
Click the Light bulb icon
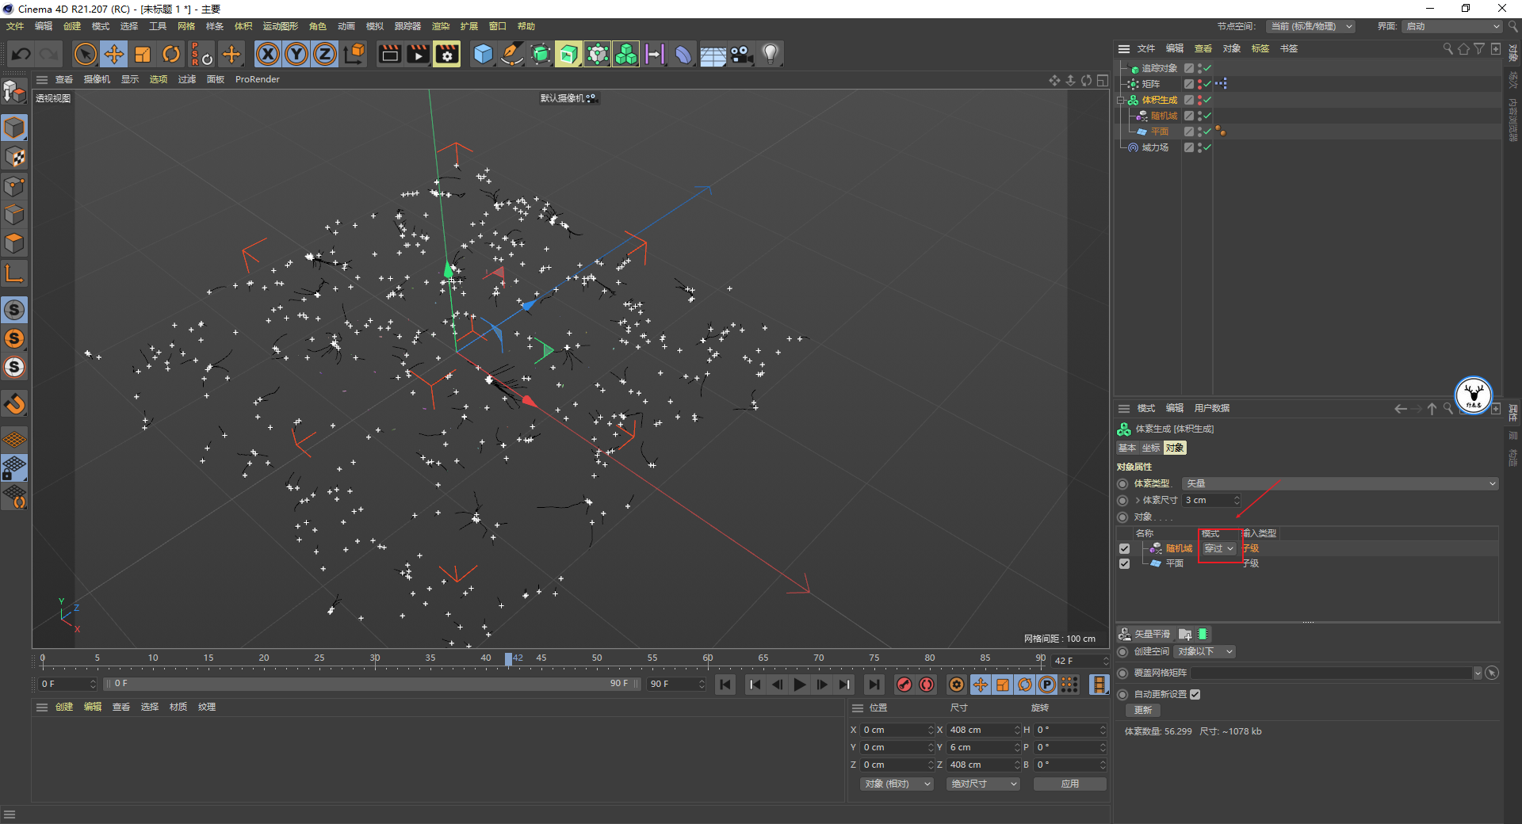pos(770,54)
